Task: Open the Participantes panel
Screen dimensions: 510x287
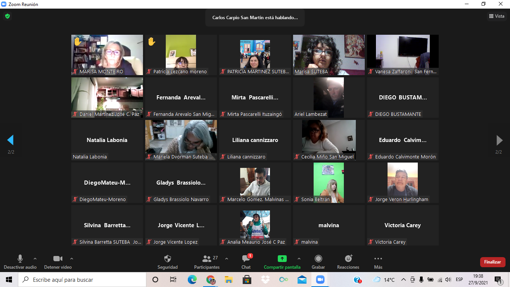Action: (207, 259)
